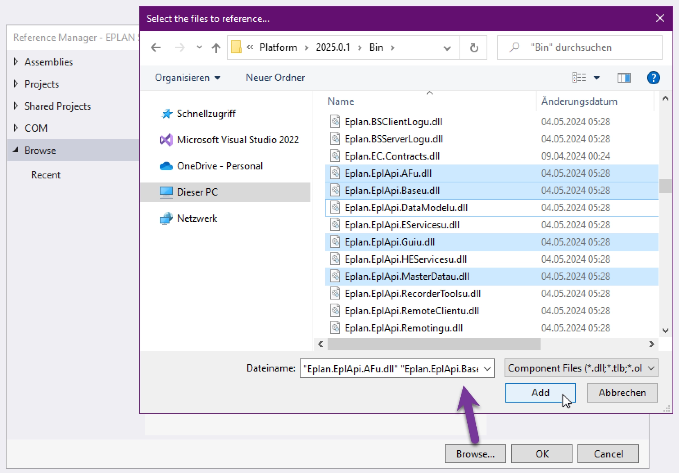Click the scroll left arrow of file list

tap(320, 344)
